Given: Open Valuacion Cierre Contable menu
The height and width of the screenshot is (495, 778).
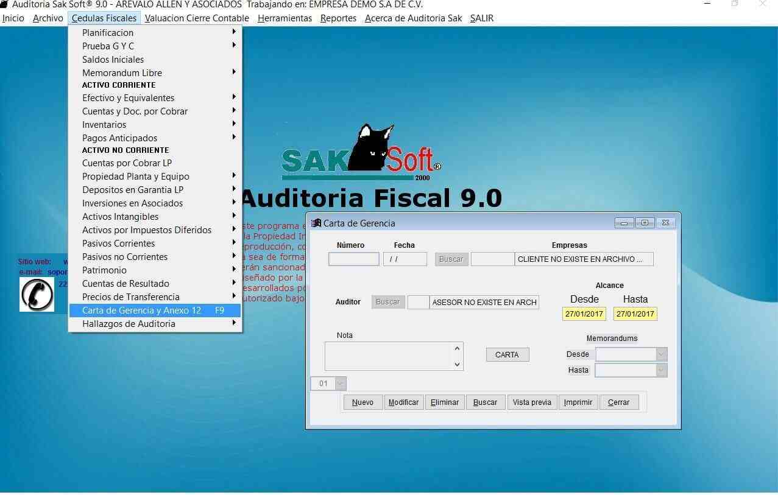Looking at the screenshot, I should [x=197, y=18].
